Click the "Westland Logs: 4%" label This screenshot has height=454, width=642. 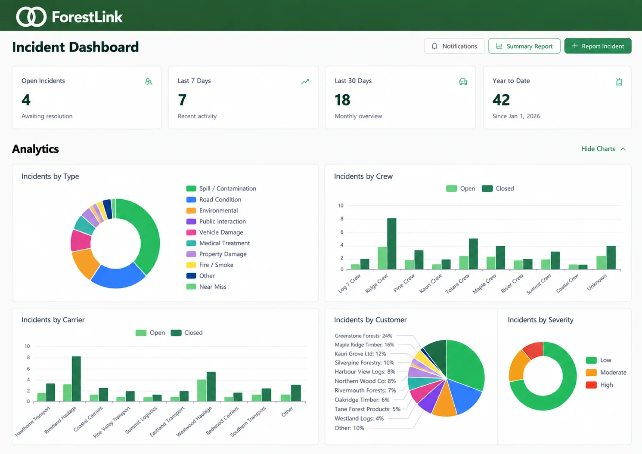[x=359, y=418]
